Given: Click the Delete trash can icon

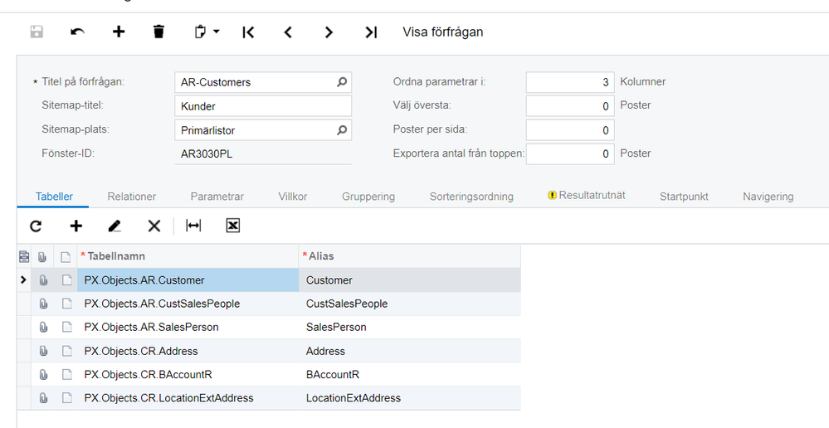Looking at the screenshot, I should coord(158,32).
